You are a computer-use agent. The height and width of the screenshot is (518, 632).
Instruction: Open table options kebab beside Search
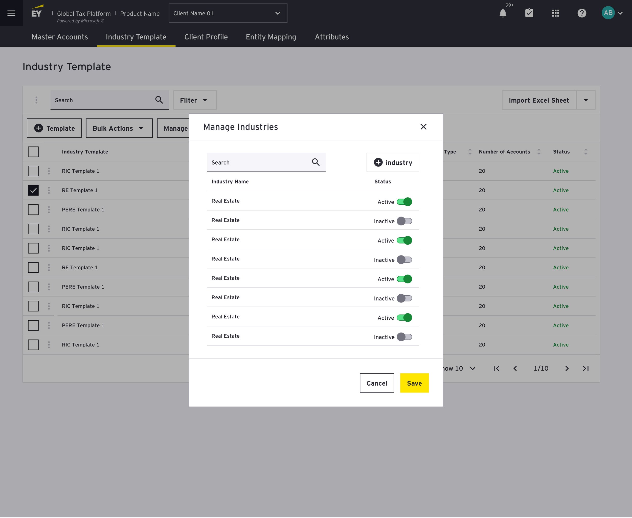(36, 100)
